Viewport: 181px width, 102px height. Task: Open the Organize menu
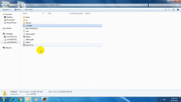point(6,10)
